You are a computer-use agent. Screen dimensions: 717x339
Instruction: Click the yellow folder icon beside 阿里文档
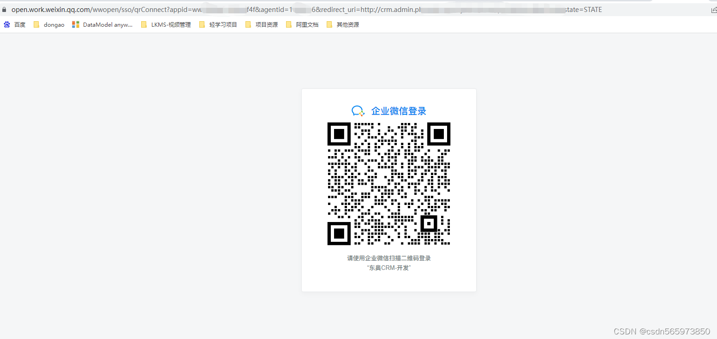pyautogui.click(x=289, y=24)
